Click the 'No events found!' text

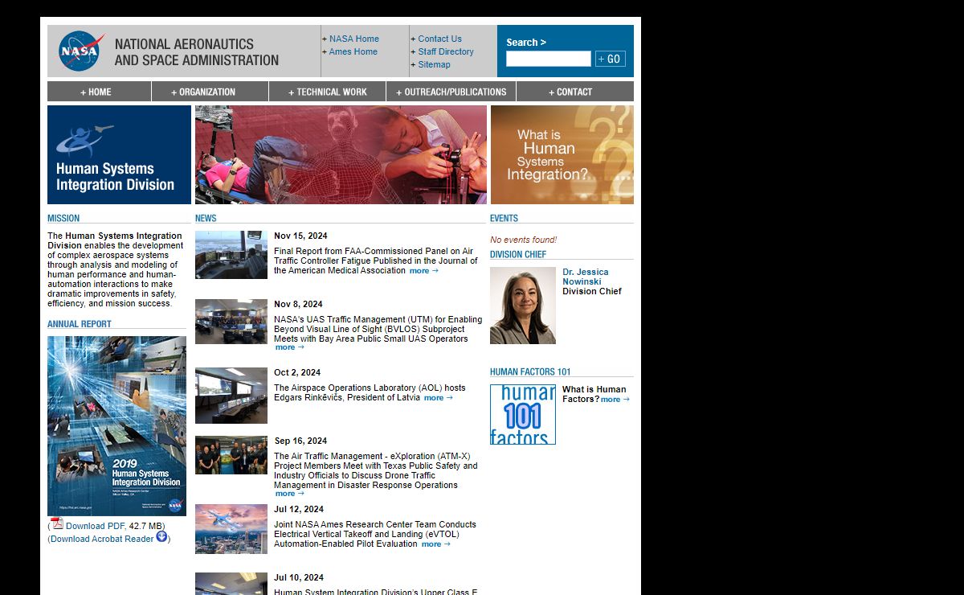click(523, 240)
